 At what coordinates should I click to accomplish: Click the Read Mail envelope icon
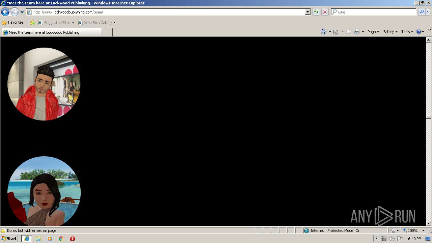tap(349, 32)
